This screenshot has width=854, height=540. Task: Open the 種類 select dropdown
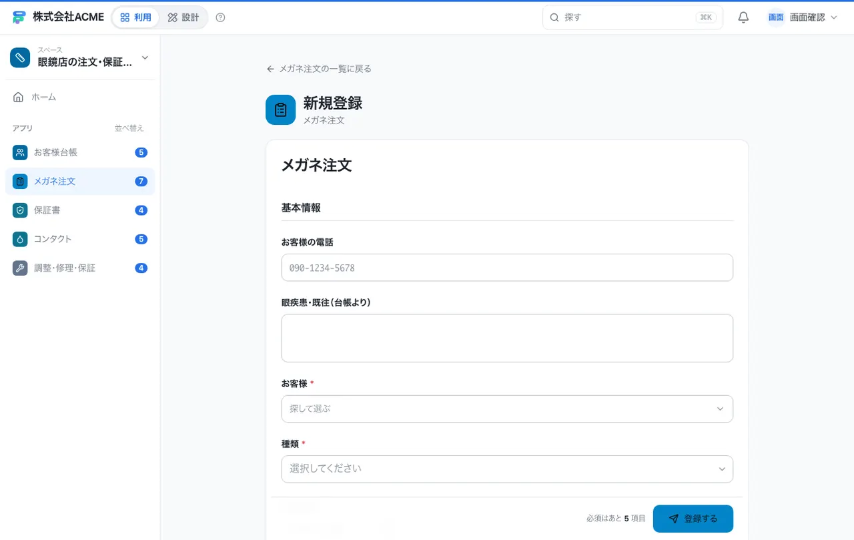[x=507, y=469]
